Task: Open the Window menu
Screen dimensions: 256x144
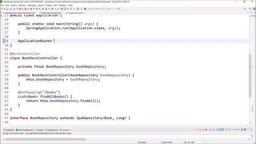Action: pos(62,5)
